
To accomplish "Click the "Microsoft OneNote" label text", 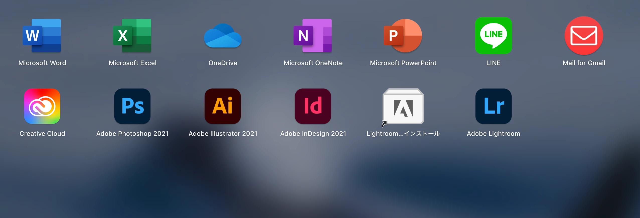I will coord(313,63).
